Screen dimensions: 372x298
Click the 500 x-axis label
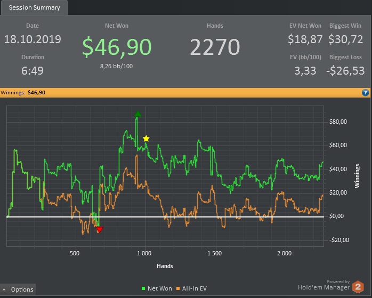point(75,253)
